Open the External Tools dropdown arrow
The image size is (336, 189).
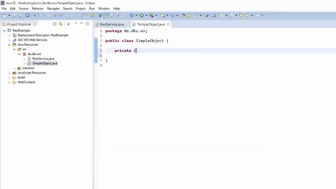pyautogui.click(x=156, y=15)
